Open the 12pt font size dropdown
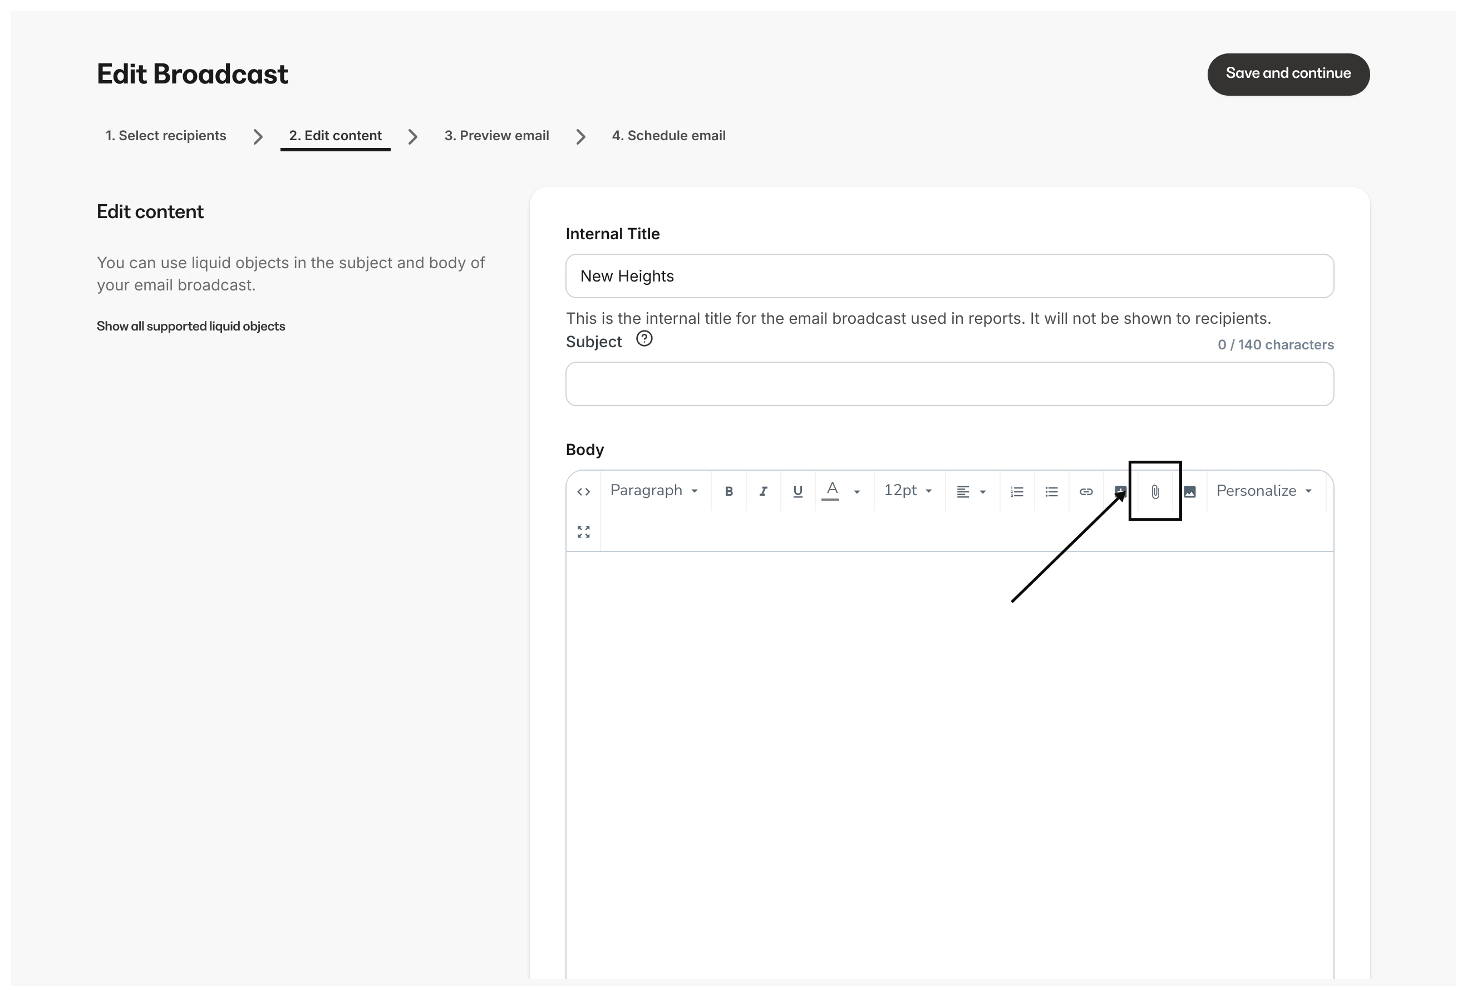This screenshot has width=1467, height=997. click(x=908, y=491)
